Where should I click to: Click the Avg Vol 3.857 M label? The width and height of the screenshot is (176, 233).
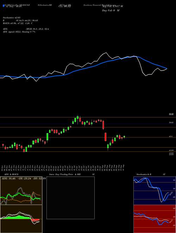112,6
